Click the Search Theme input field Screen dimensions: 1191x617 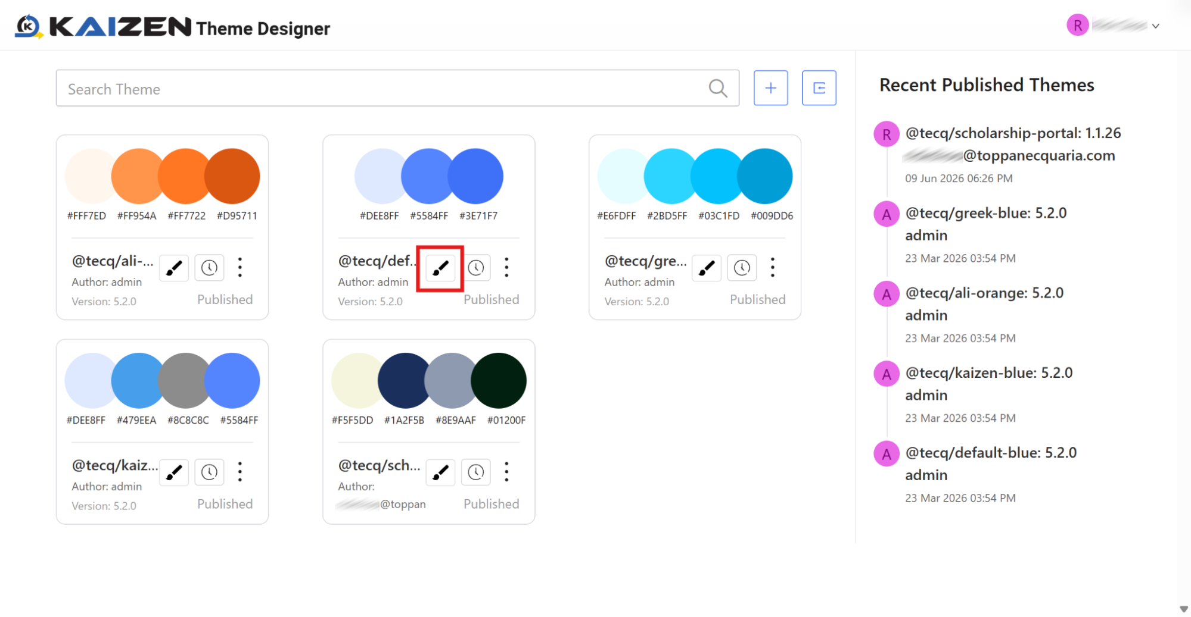(397, 89)
